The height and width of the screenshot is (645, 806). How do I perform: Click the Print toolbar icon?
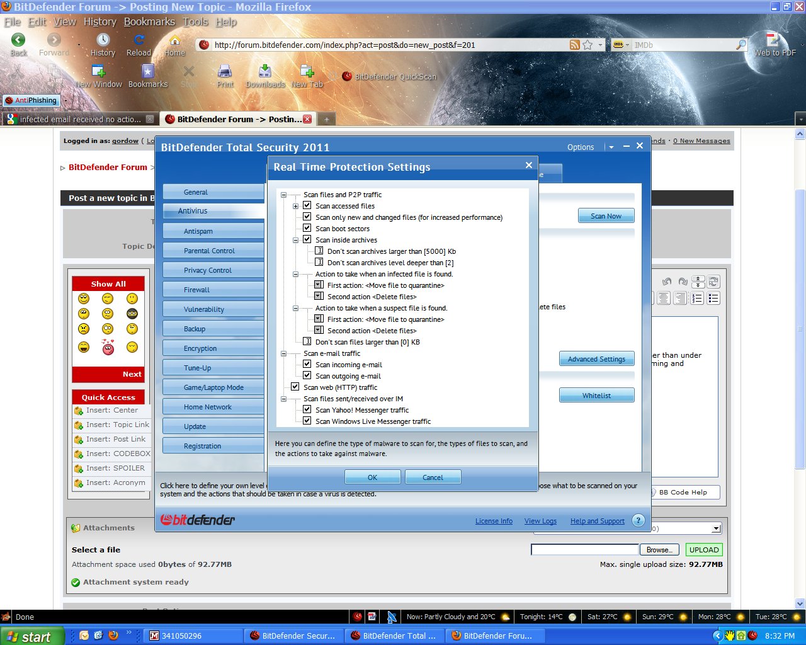225,71
